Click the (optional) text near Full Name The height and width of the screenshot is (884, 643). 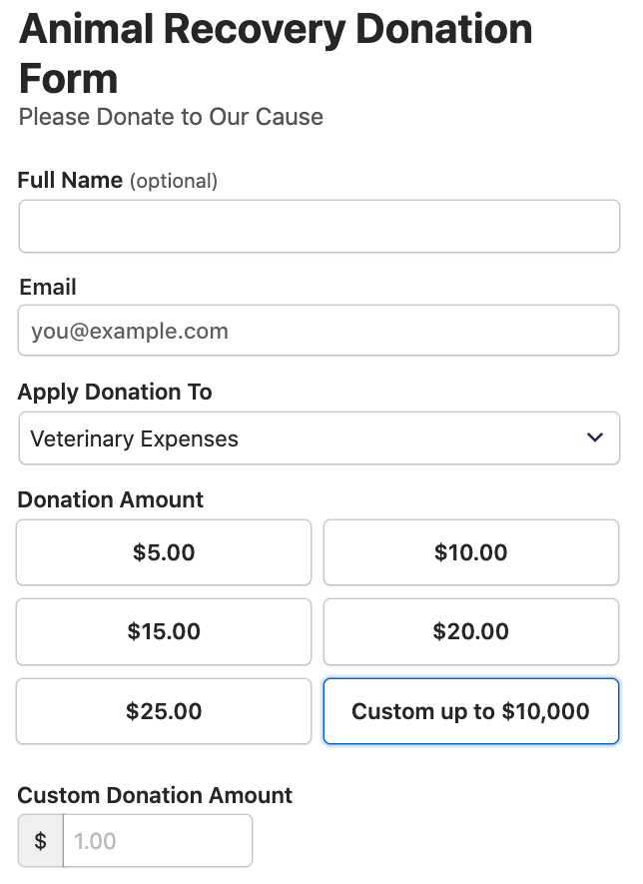coord(174,182)
